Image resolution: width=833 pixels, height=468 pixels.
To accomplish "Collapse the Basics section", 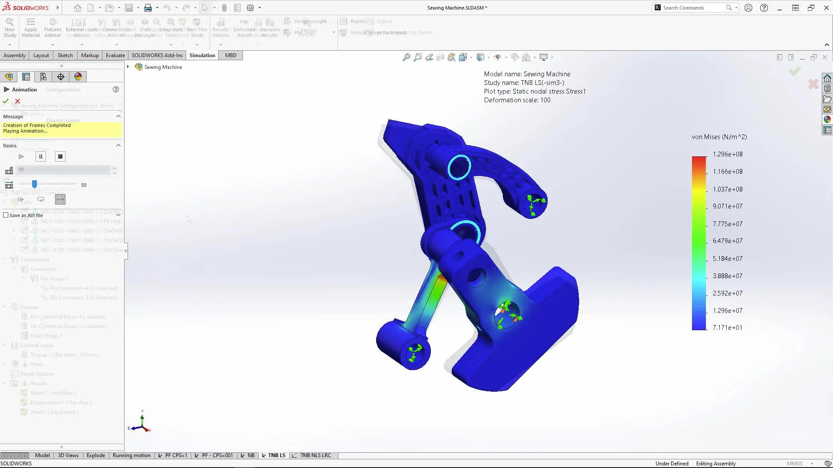I will (x=118, y=145).
